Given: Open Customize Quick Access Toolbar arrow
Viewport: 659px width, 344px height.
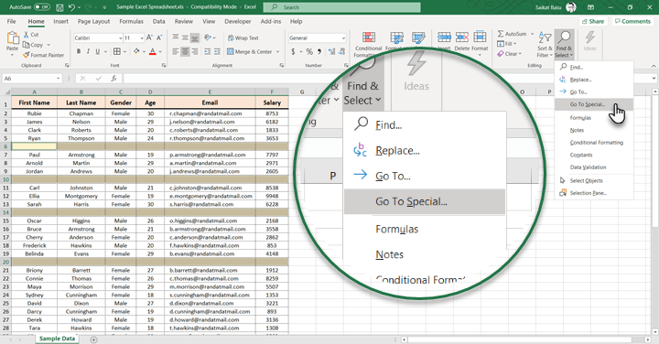Looking at the screenshot, I should coord(104,7).
